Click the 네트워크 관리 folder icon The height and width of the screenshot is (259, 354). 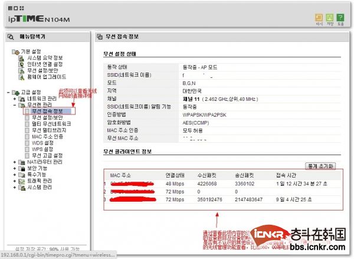tap(22, 99)
